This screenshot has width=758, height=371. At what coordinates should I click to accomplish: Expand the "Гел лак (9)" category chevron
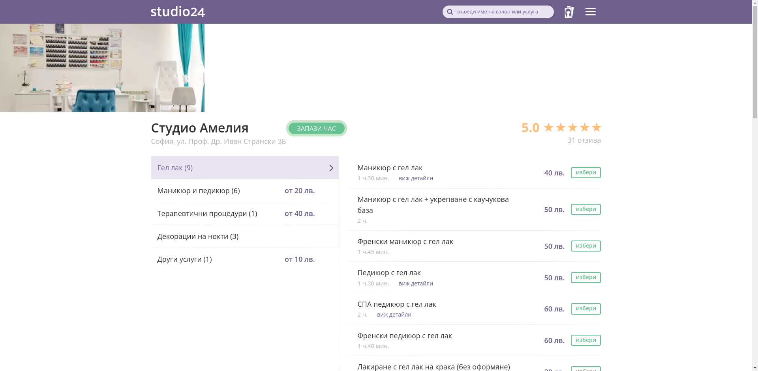(331, 168)
